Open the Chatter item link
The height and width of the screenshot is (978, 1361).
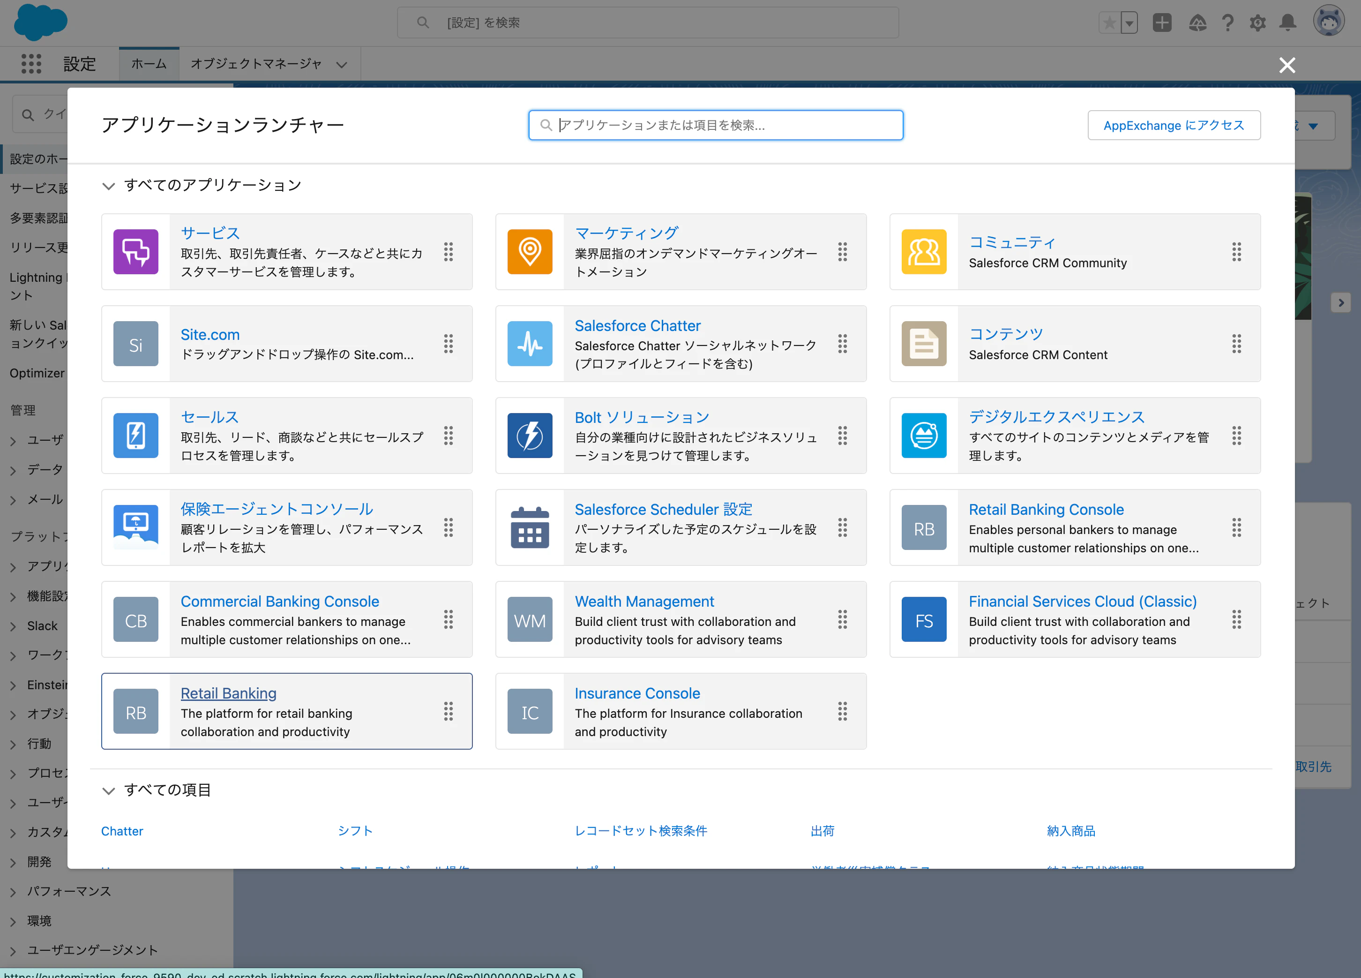click(122, 831)
